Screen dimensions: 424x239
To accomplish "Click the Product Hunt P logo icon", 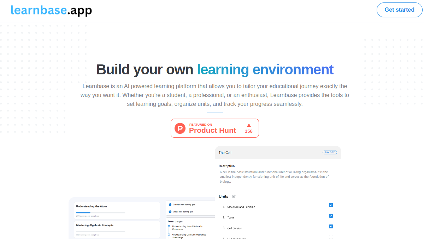I will click(180, 128).
